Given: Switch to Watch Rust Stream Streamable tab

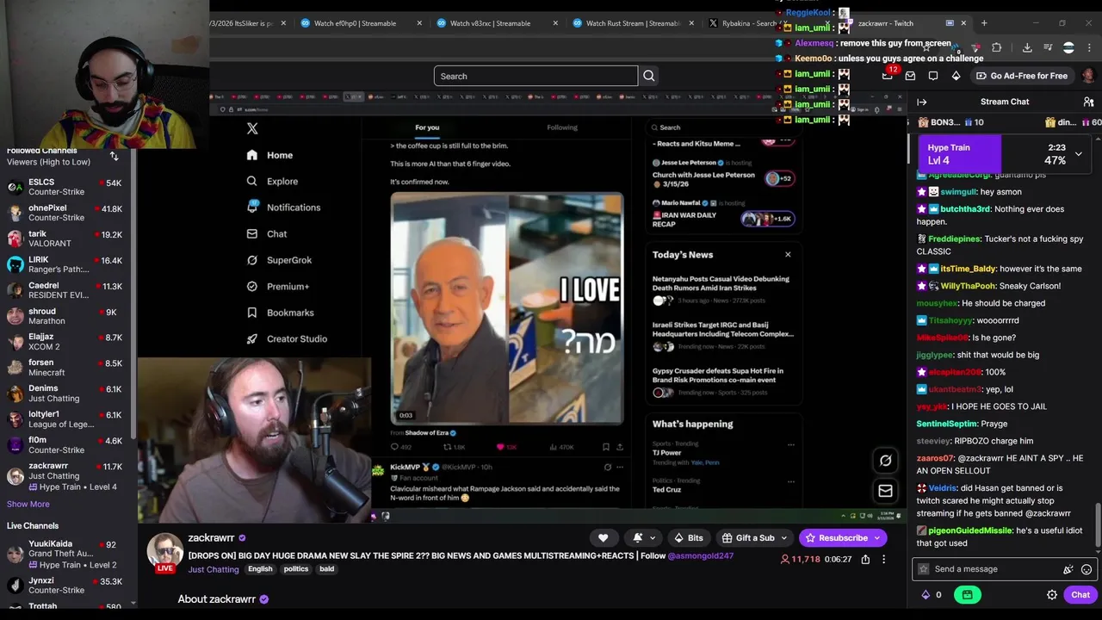Looking at the screenshot, I should 626,23.
